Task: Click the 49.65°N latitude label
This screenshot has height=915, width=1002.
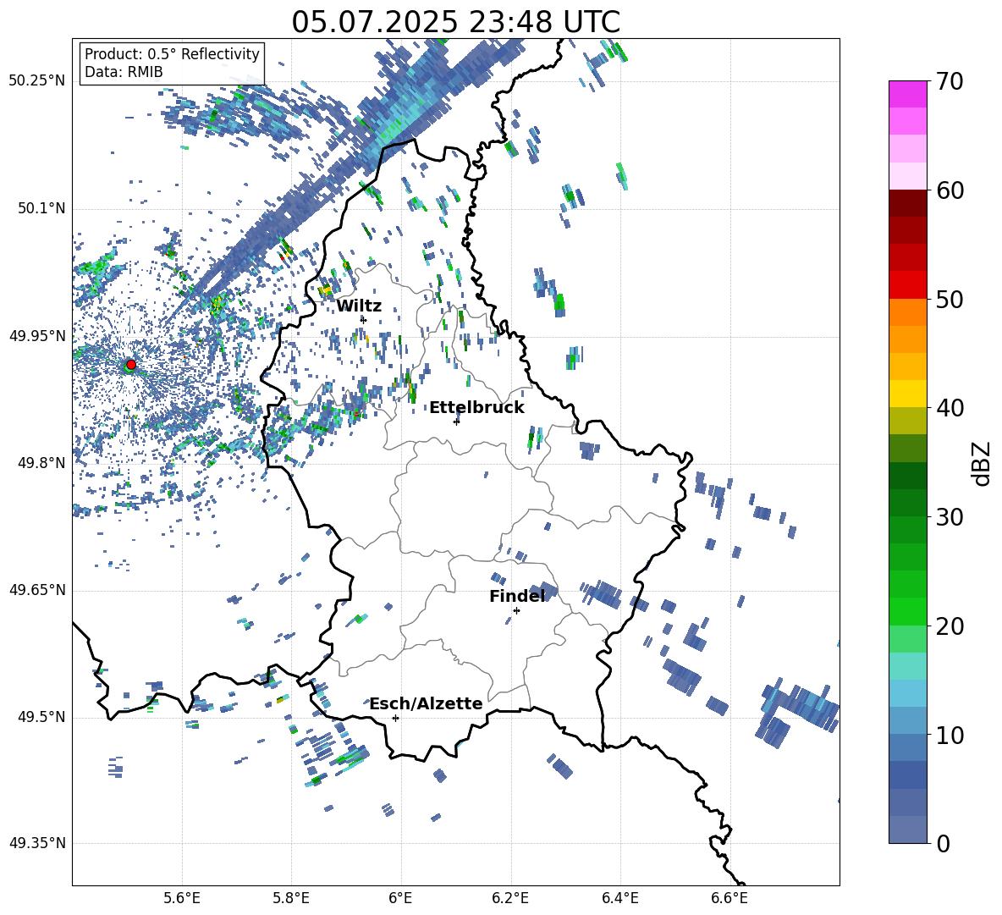Action: 37,589
